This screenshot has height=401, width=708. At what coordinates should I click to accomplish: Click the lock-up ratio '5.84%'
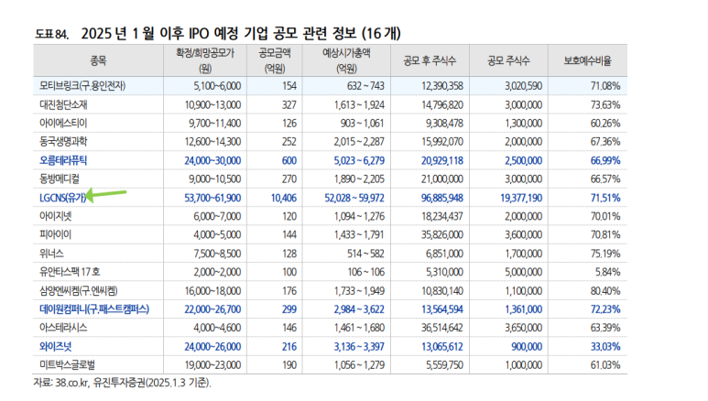click(607, 272)
